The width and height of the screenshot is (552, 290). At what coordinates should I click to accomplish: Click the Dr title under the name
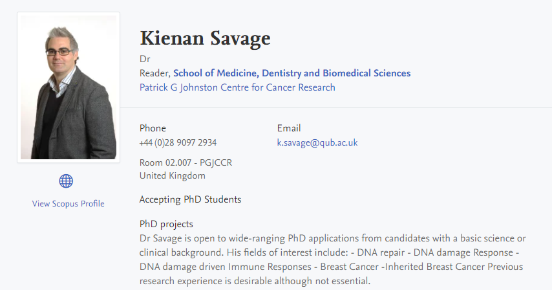145,59
